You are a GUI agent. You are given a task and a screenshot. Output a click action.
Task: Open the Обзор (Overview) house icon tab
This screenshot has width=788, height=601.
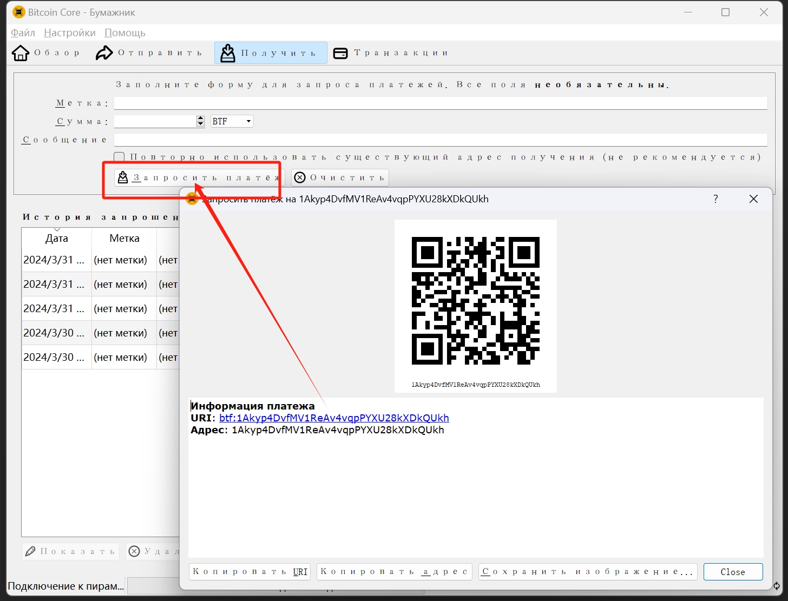click(x=46, y=53)
